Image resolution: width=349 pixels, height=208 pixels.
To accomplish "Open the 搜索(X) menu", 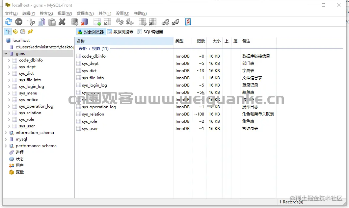I will (46, 13).
